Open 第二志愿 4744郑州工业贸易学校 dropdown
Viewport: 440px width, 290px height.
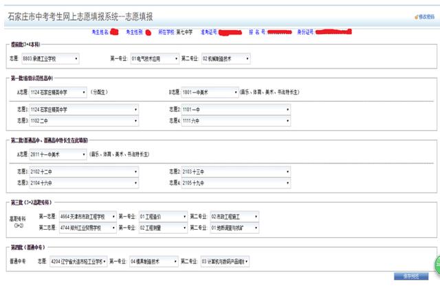tap(88, 228)
